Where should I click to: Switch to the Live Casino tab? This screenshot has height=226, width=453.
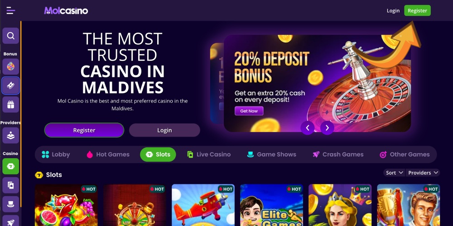[208, 155]
